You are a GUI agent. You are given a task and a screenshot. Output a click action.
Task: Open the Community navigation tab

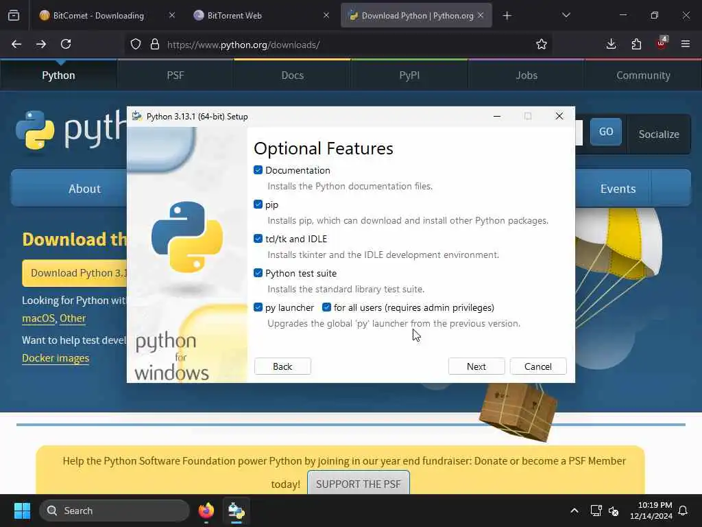click(x=643, y=75)
